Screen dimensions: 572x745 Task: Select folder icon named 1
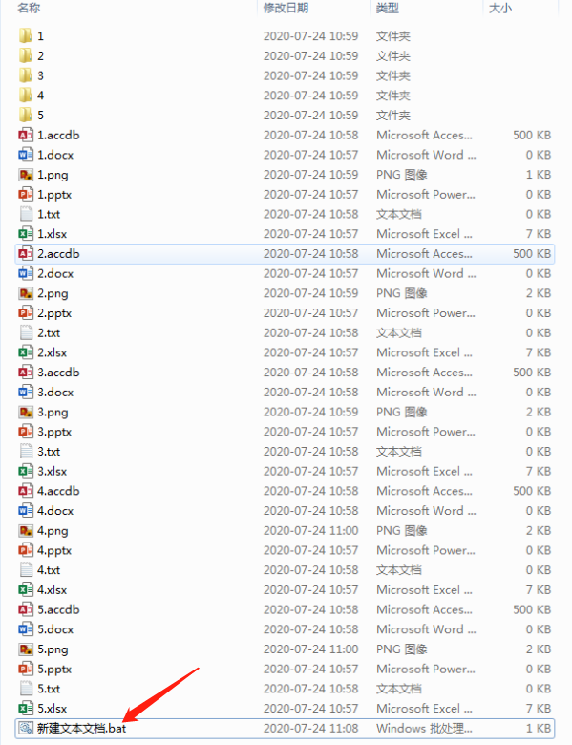coord(26,36)
